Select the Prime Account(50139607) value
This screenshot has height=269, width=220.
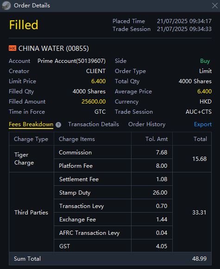pyautogui.click(x=71, y=61)
